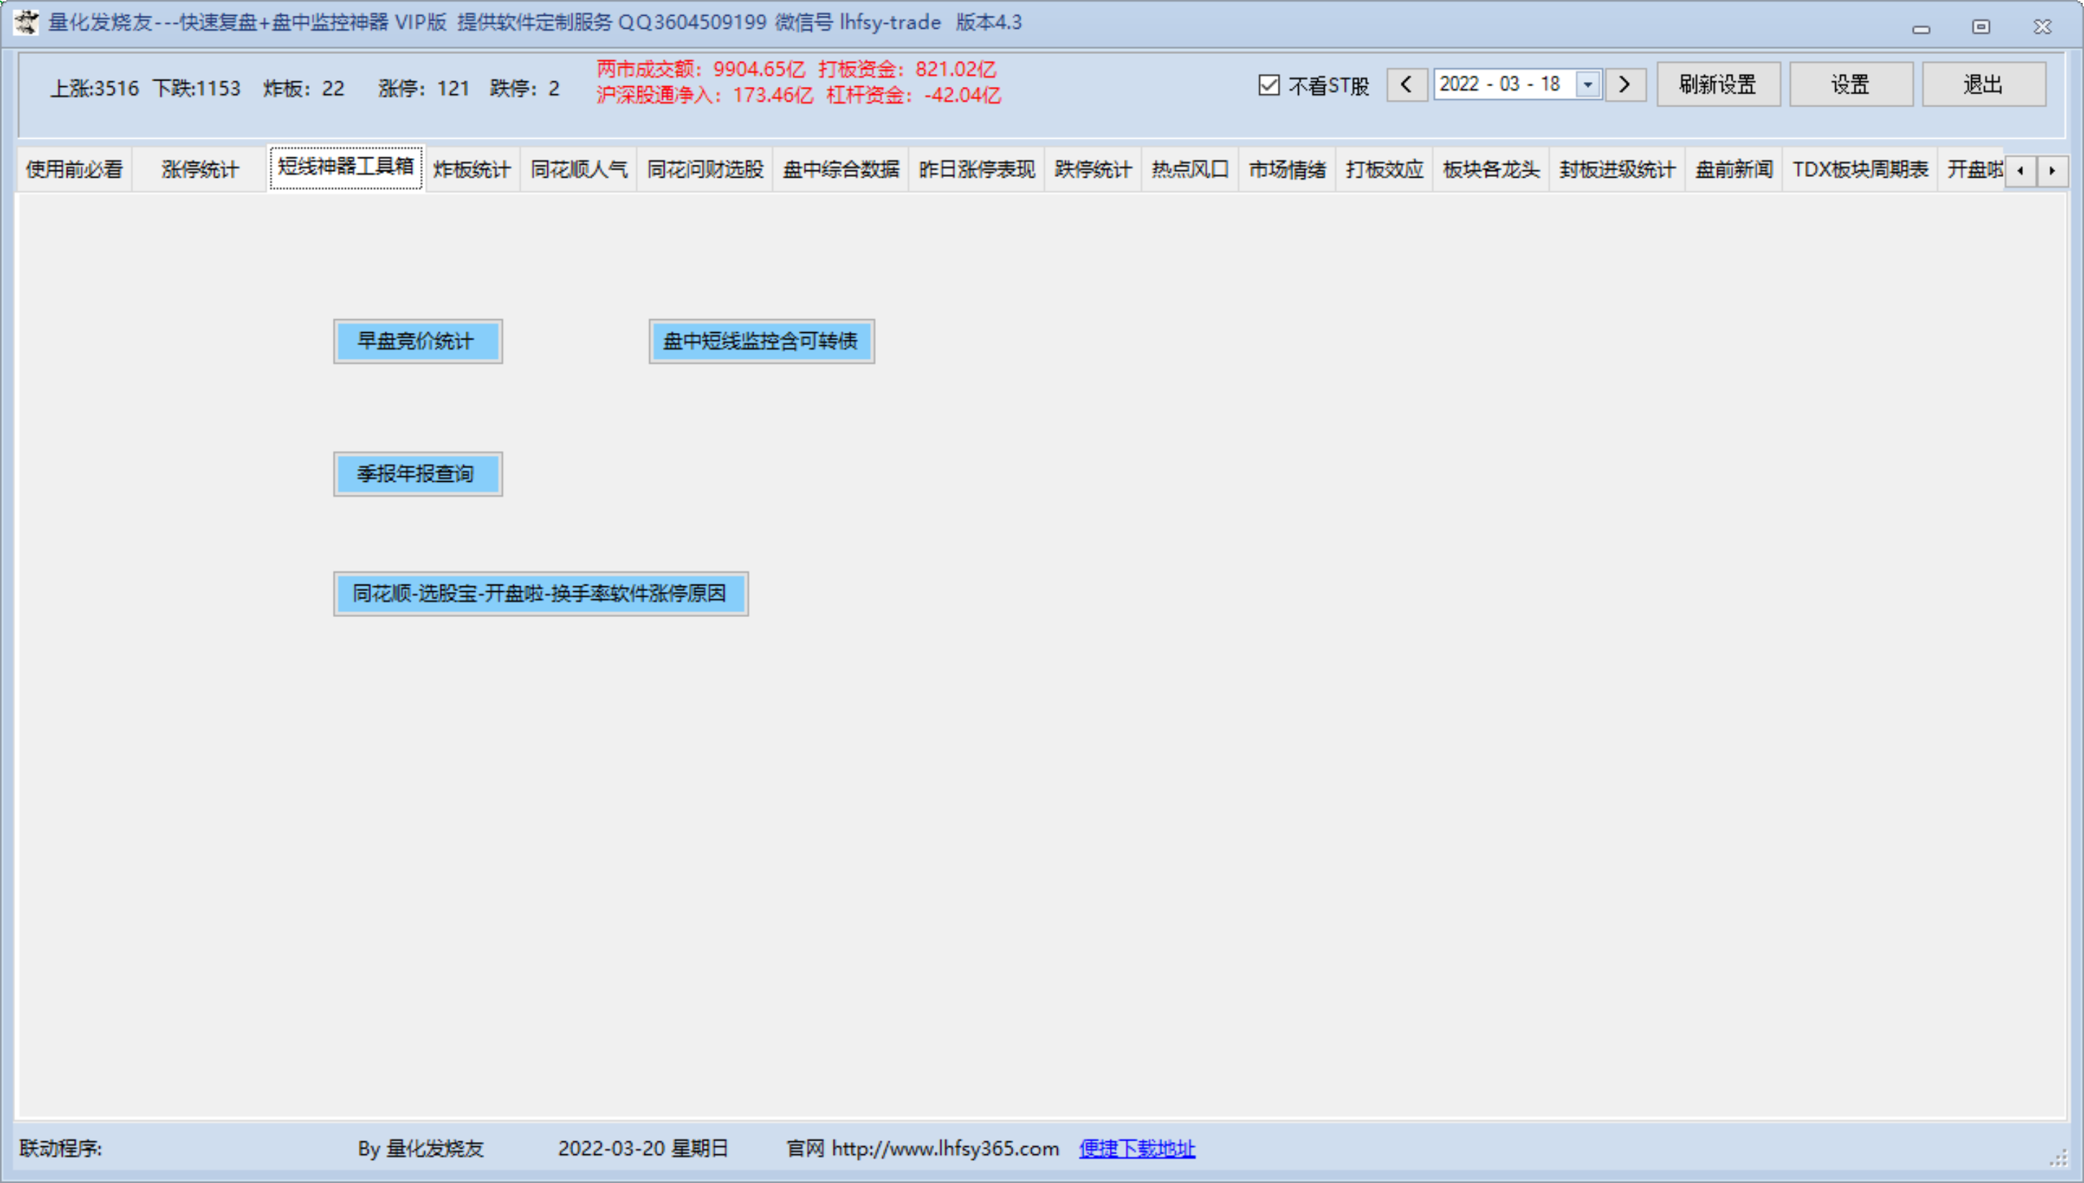Click the 下跌:1153 statistic
The height and width of the screenshot is (1183, 2084).
[x=196, y=88]
